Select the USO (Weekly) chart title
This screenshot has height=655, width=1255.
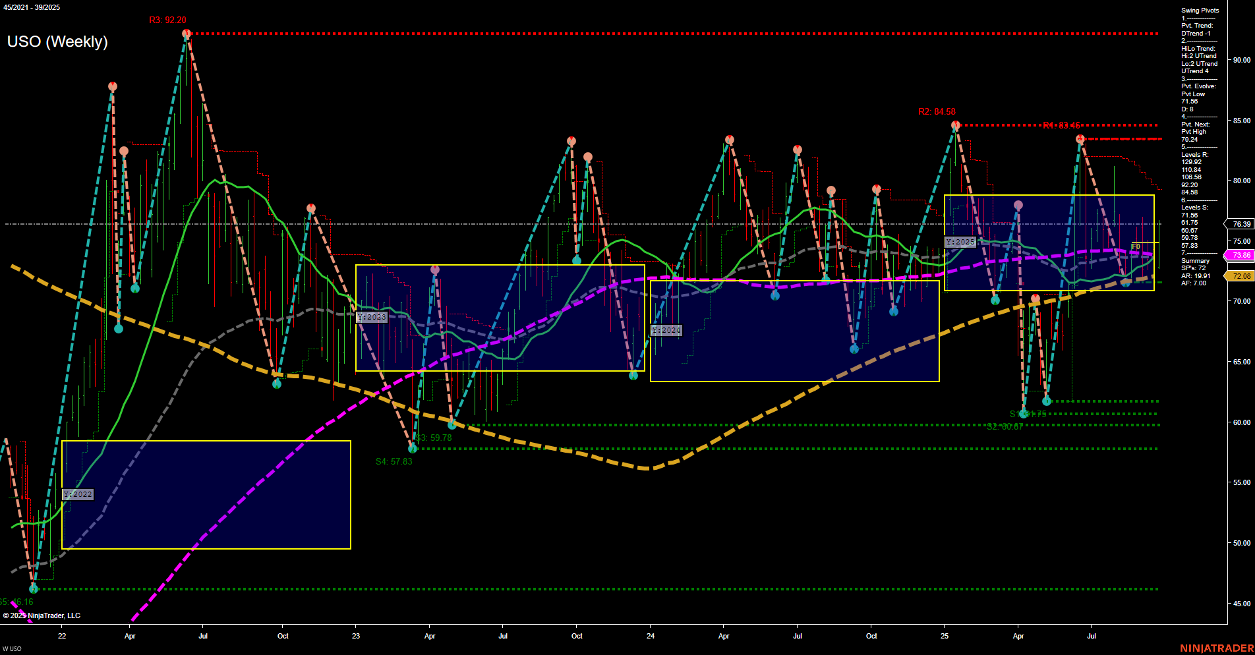tap(58, 42)
